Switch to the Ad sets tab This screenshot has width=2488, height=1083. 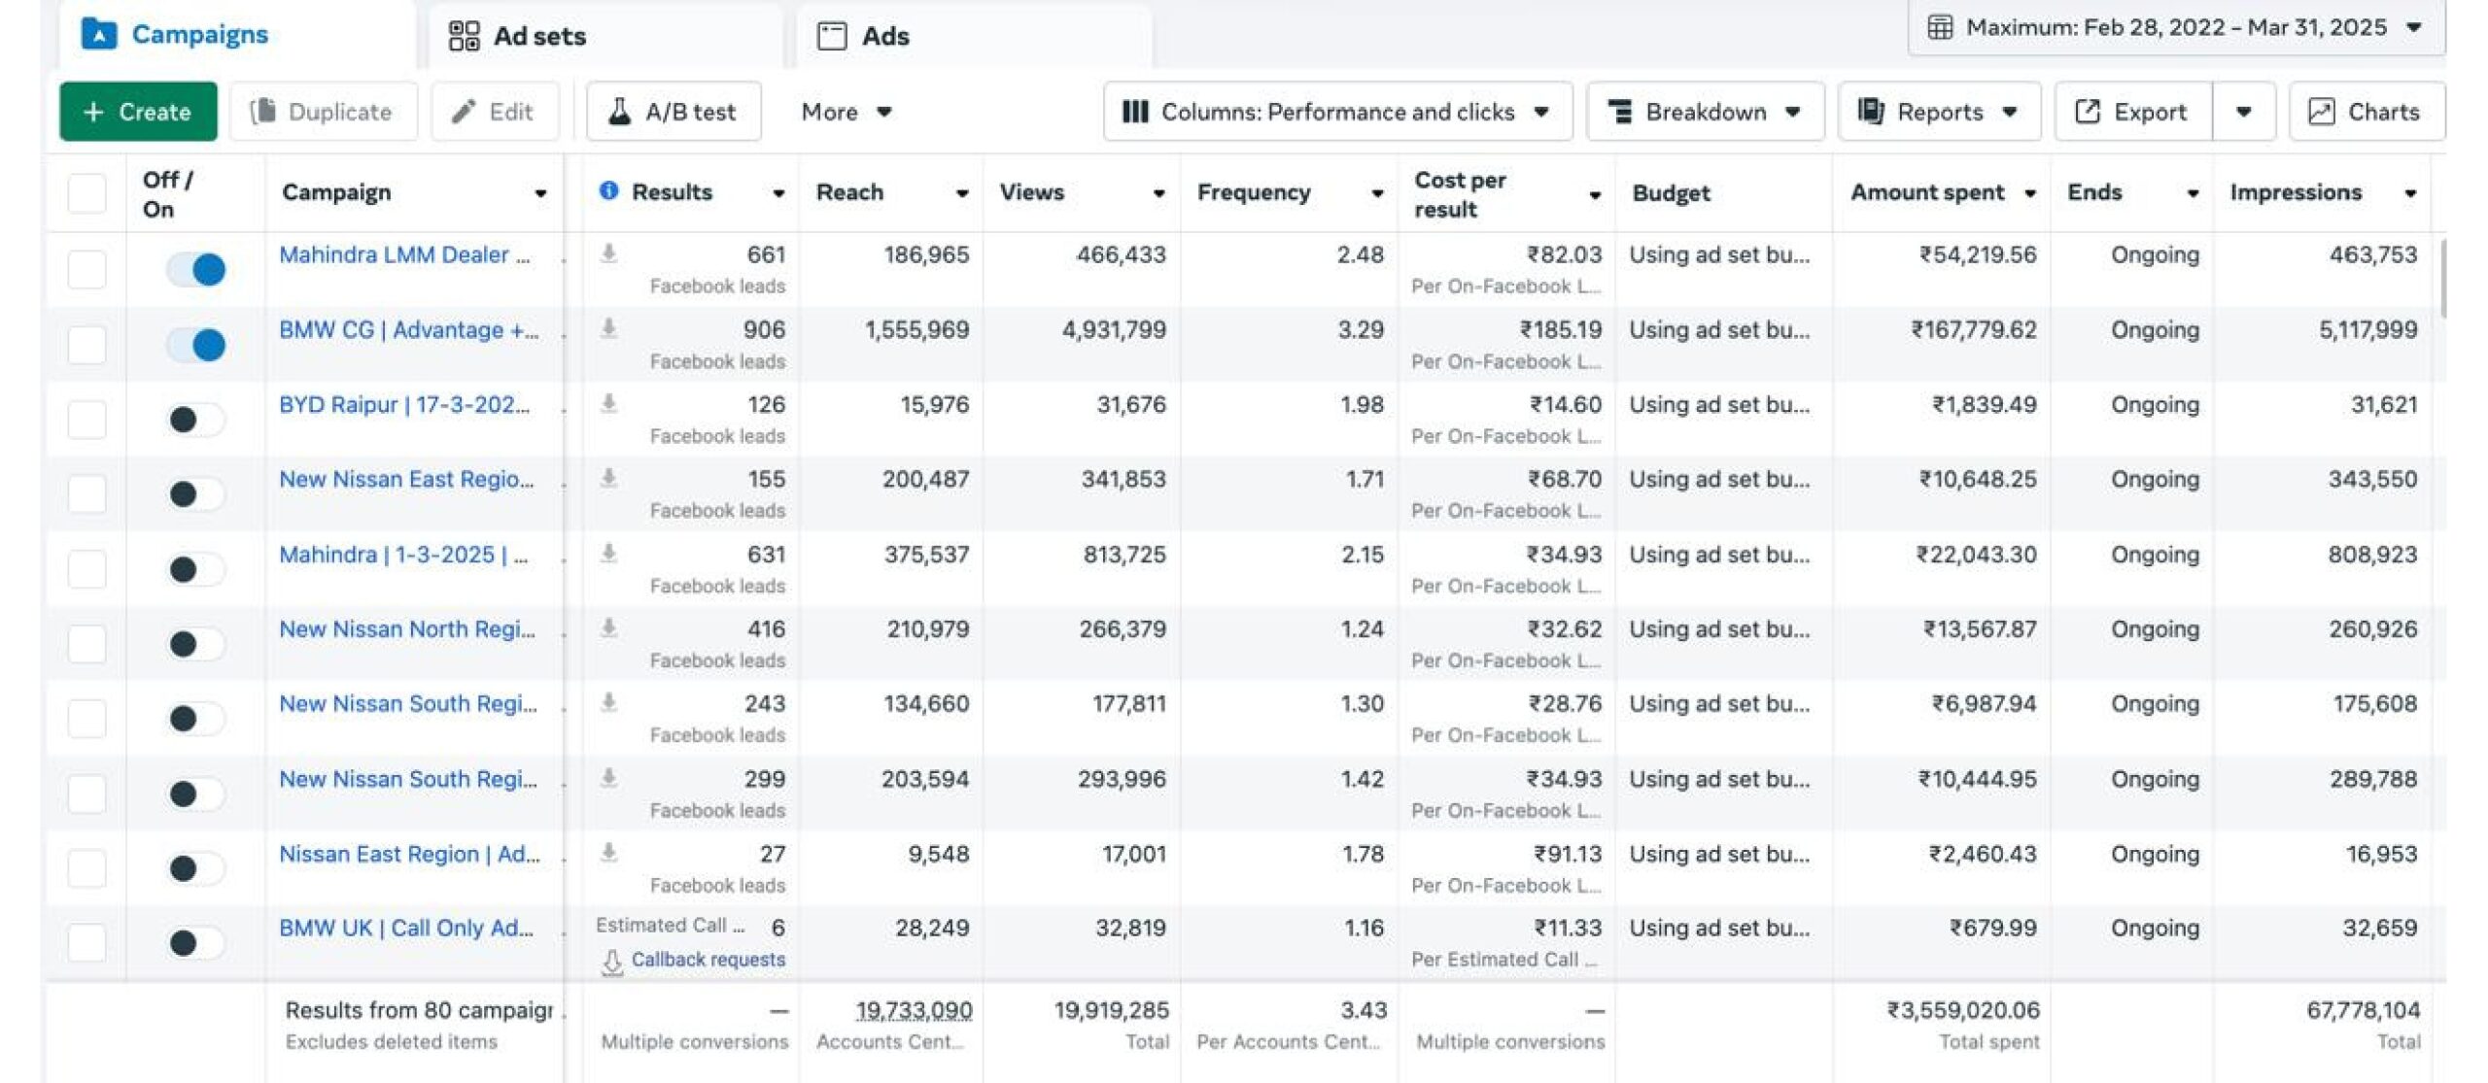pos(605,36)
